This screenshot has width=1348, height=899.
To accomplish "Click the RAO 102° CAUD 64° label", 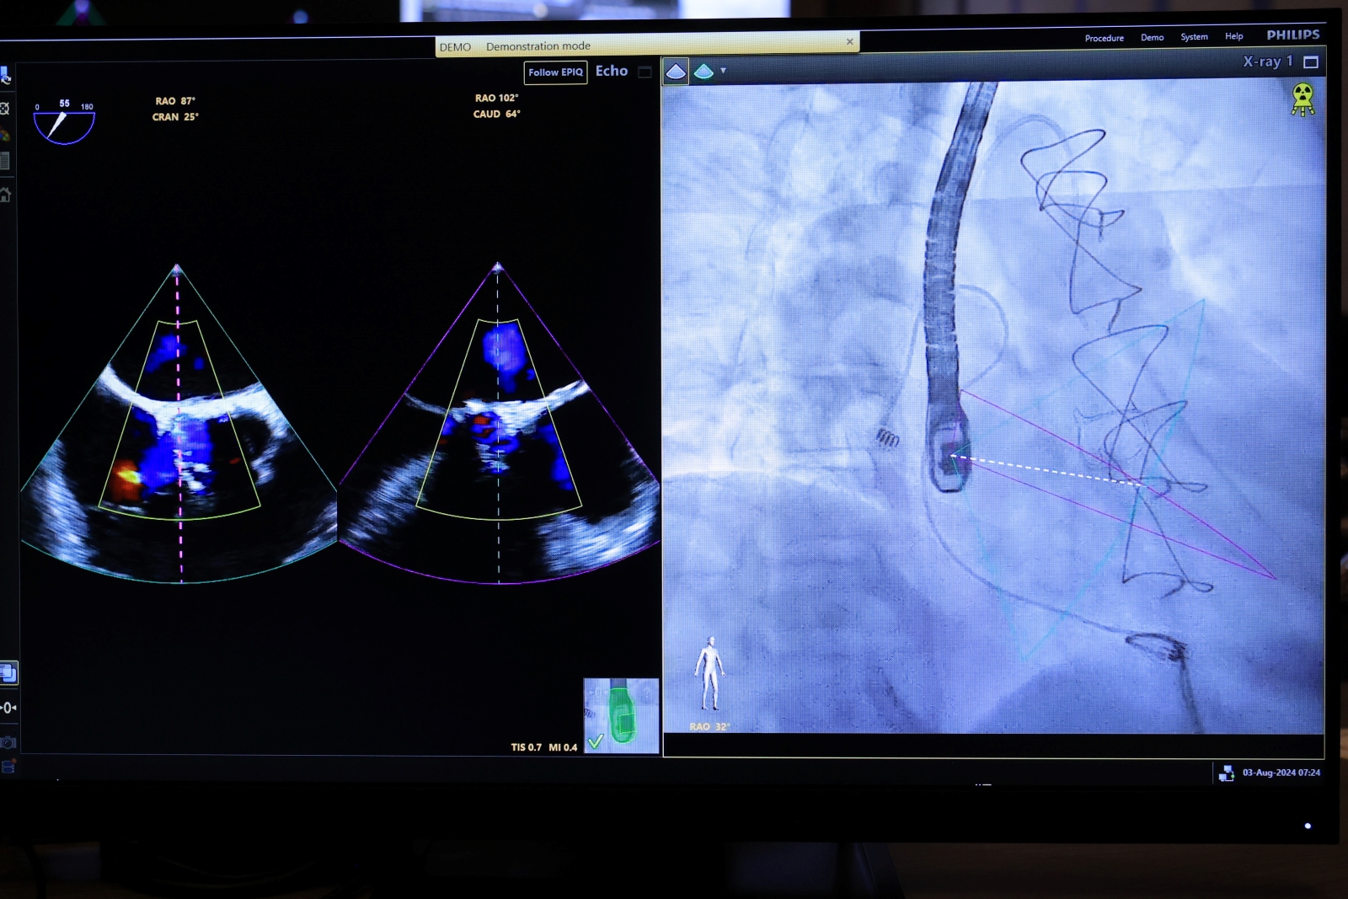I will tap(497, 106).
